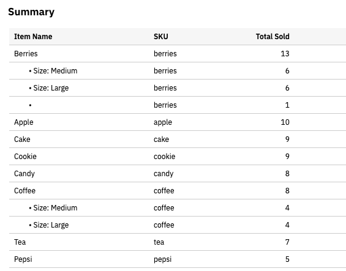Select the Tea item name
The height and width of the screenshot is (271, 346).
(x=20, y=242)
